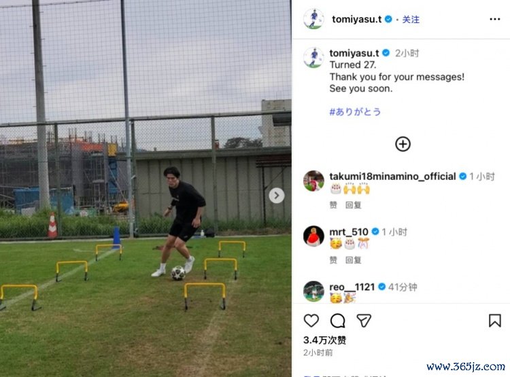The image size is (510, 377).
Task: Like takumi18minamino_official's comment via 赞
Action: [333, 204]
